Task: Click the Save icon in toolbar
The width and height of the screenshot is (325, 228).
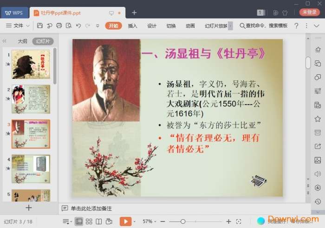Action: [40, 26]
